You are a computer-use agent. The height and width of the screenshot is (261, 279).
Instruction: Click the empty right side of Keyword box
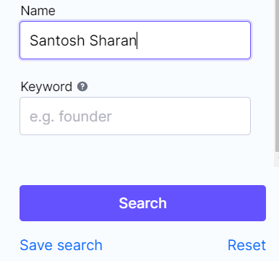click(183, 116)
